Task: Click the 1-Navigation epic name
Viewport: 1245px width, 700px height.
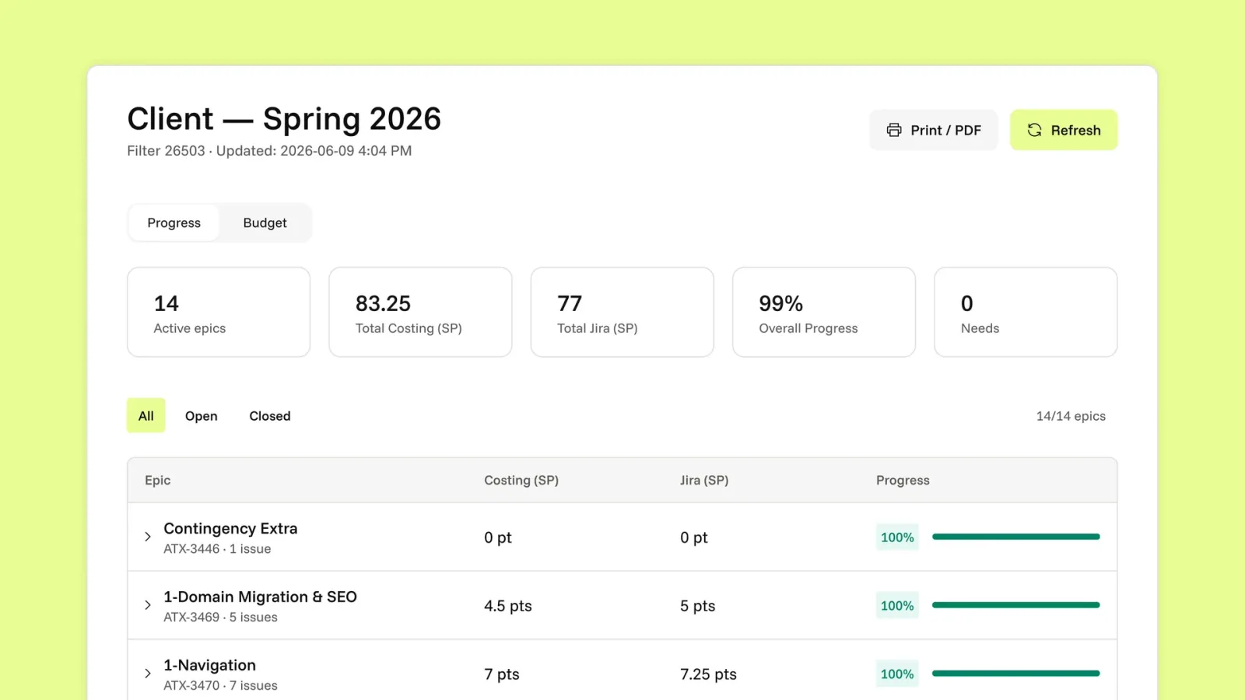Action: [209, 665]
